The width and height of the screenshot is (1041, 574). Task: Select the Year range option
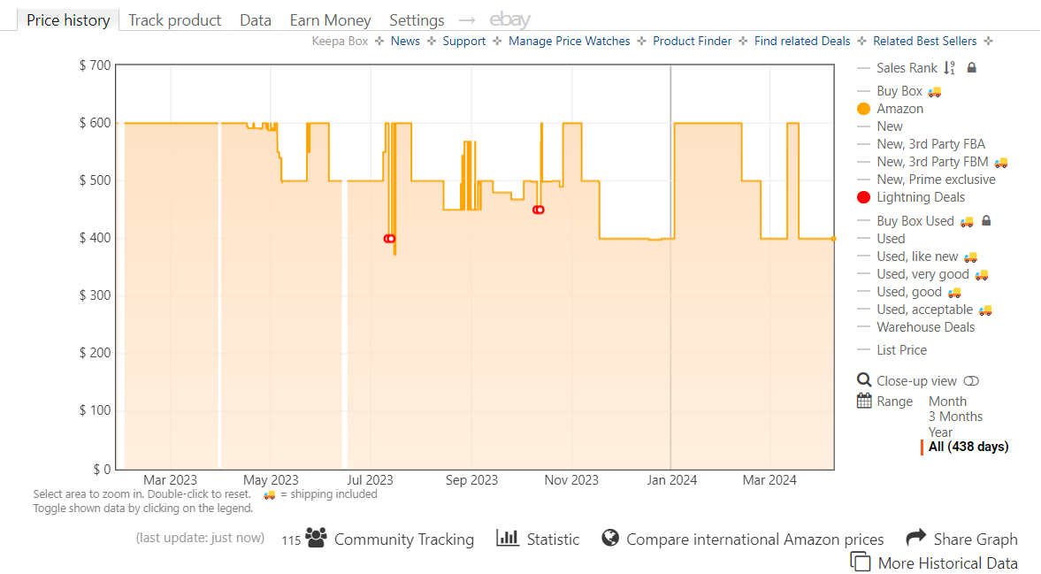[940, 432]
